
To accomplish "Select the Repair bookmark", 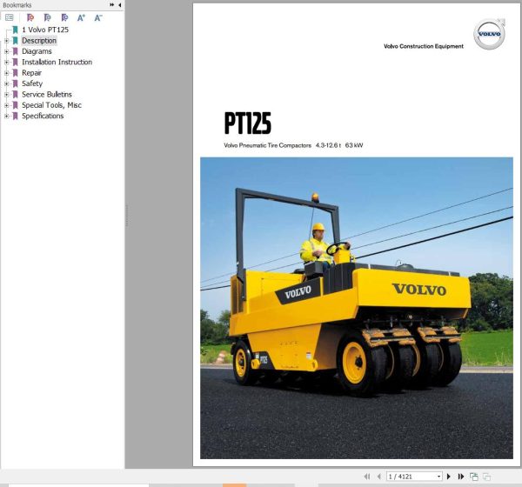I will 31,73.
